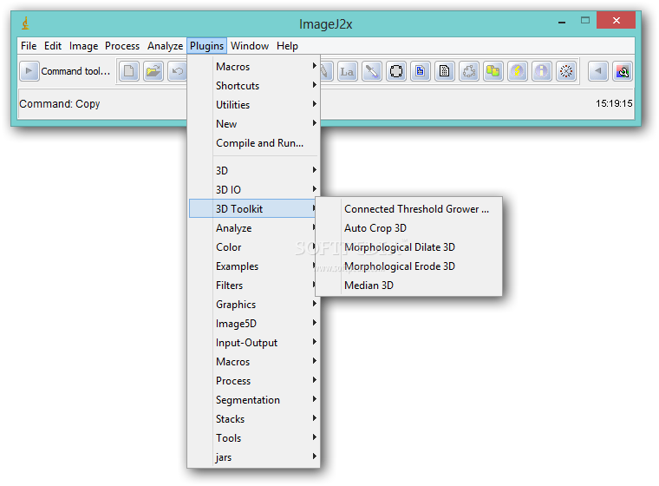Click the play arrow Command tool button
This screenshot has height=486, width=659.
click(x=29, y=71)
